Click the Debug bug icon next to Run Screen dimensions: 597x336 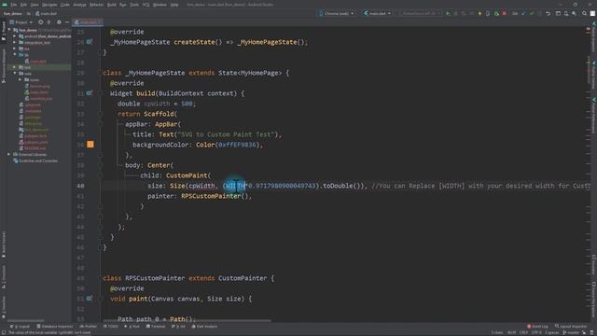456,13
